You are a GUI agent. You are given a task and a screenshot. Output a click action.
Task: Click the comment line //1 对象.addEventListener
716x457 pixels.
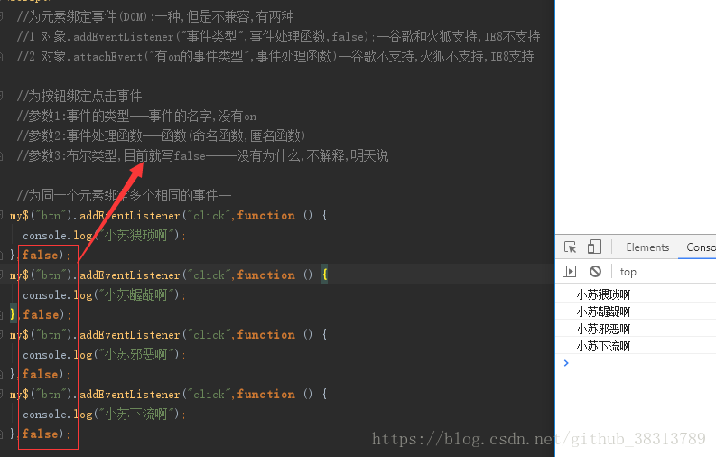(x=279, y=36)
